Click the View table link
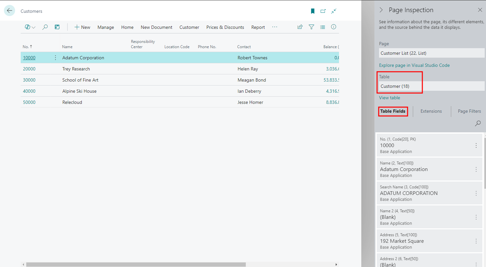The width and height of the screenshot is (486, 267). (x=390, y=98)
